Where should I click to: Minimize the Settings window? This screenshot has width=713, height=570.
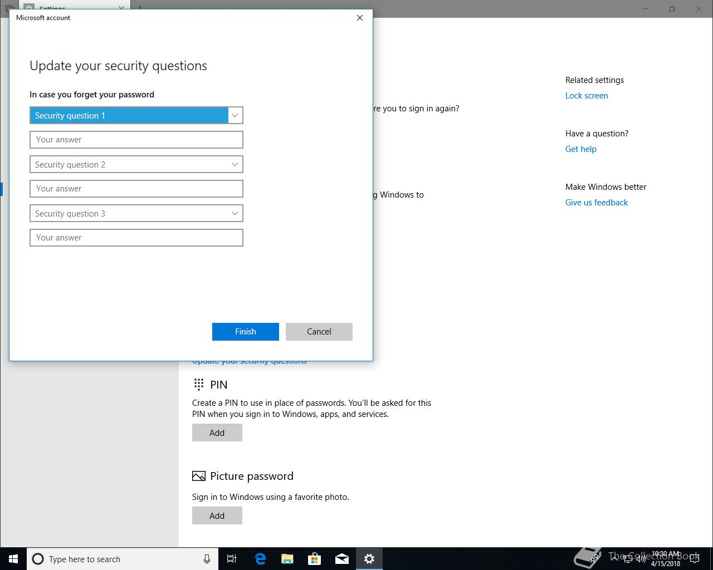646,9
